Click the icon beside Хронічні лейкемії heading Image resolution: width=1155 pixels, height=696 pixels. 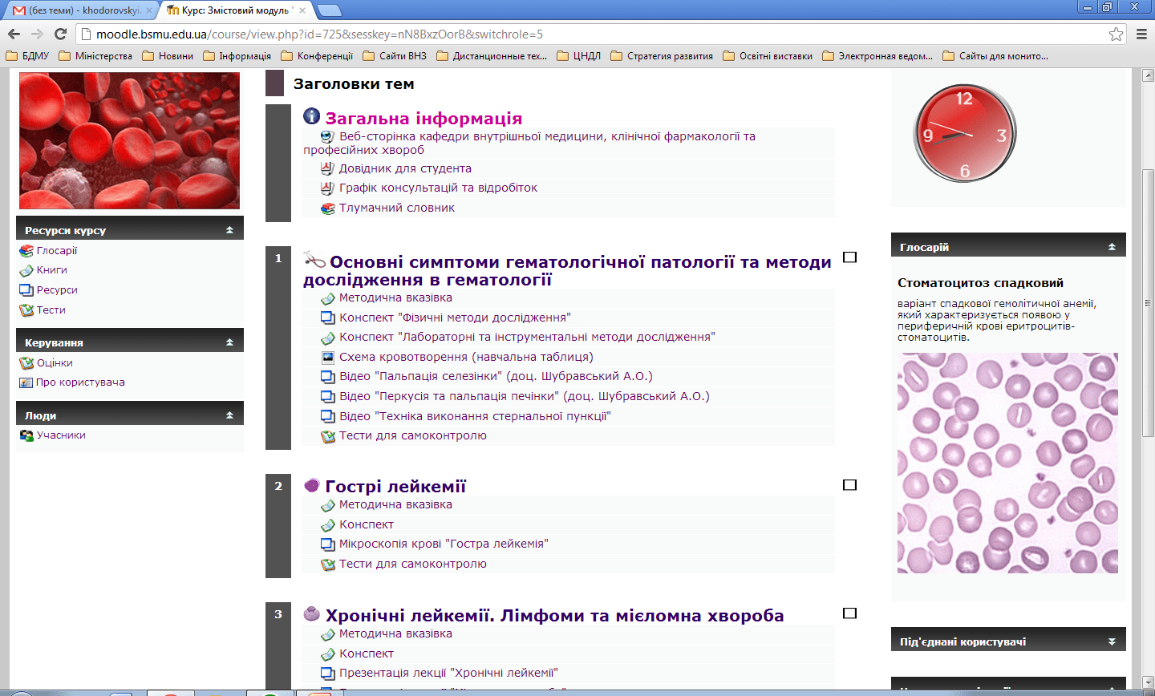click(x=312, y=614)
